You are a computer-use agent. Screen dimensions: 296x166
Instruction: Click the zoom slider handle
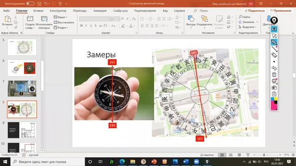(264, 155)
